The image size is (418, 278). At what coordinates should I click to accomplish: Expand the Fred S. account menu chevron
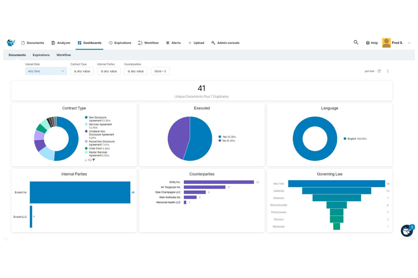409,43
